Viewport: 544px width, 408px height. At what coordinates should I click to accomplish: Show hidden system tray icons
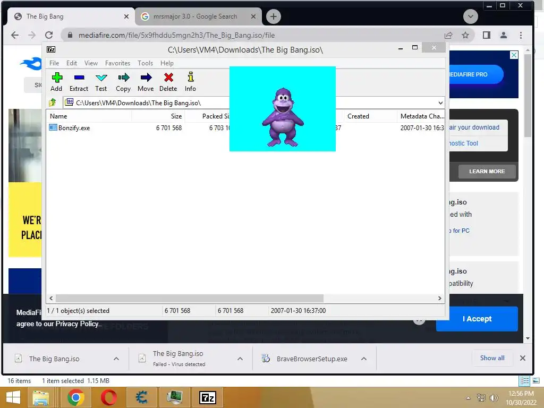tap(468, 398)
